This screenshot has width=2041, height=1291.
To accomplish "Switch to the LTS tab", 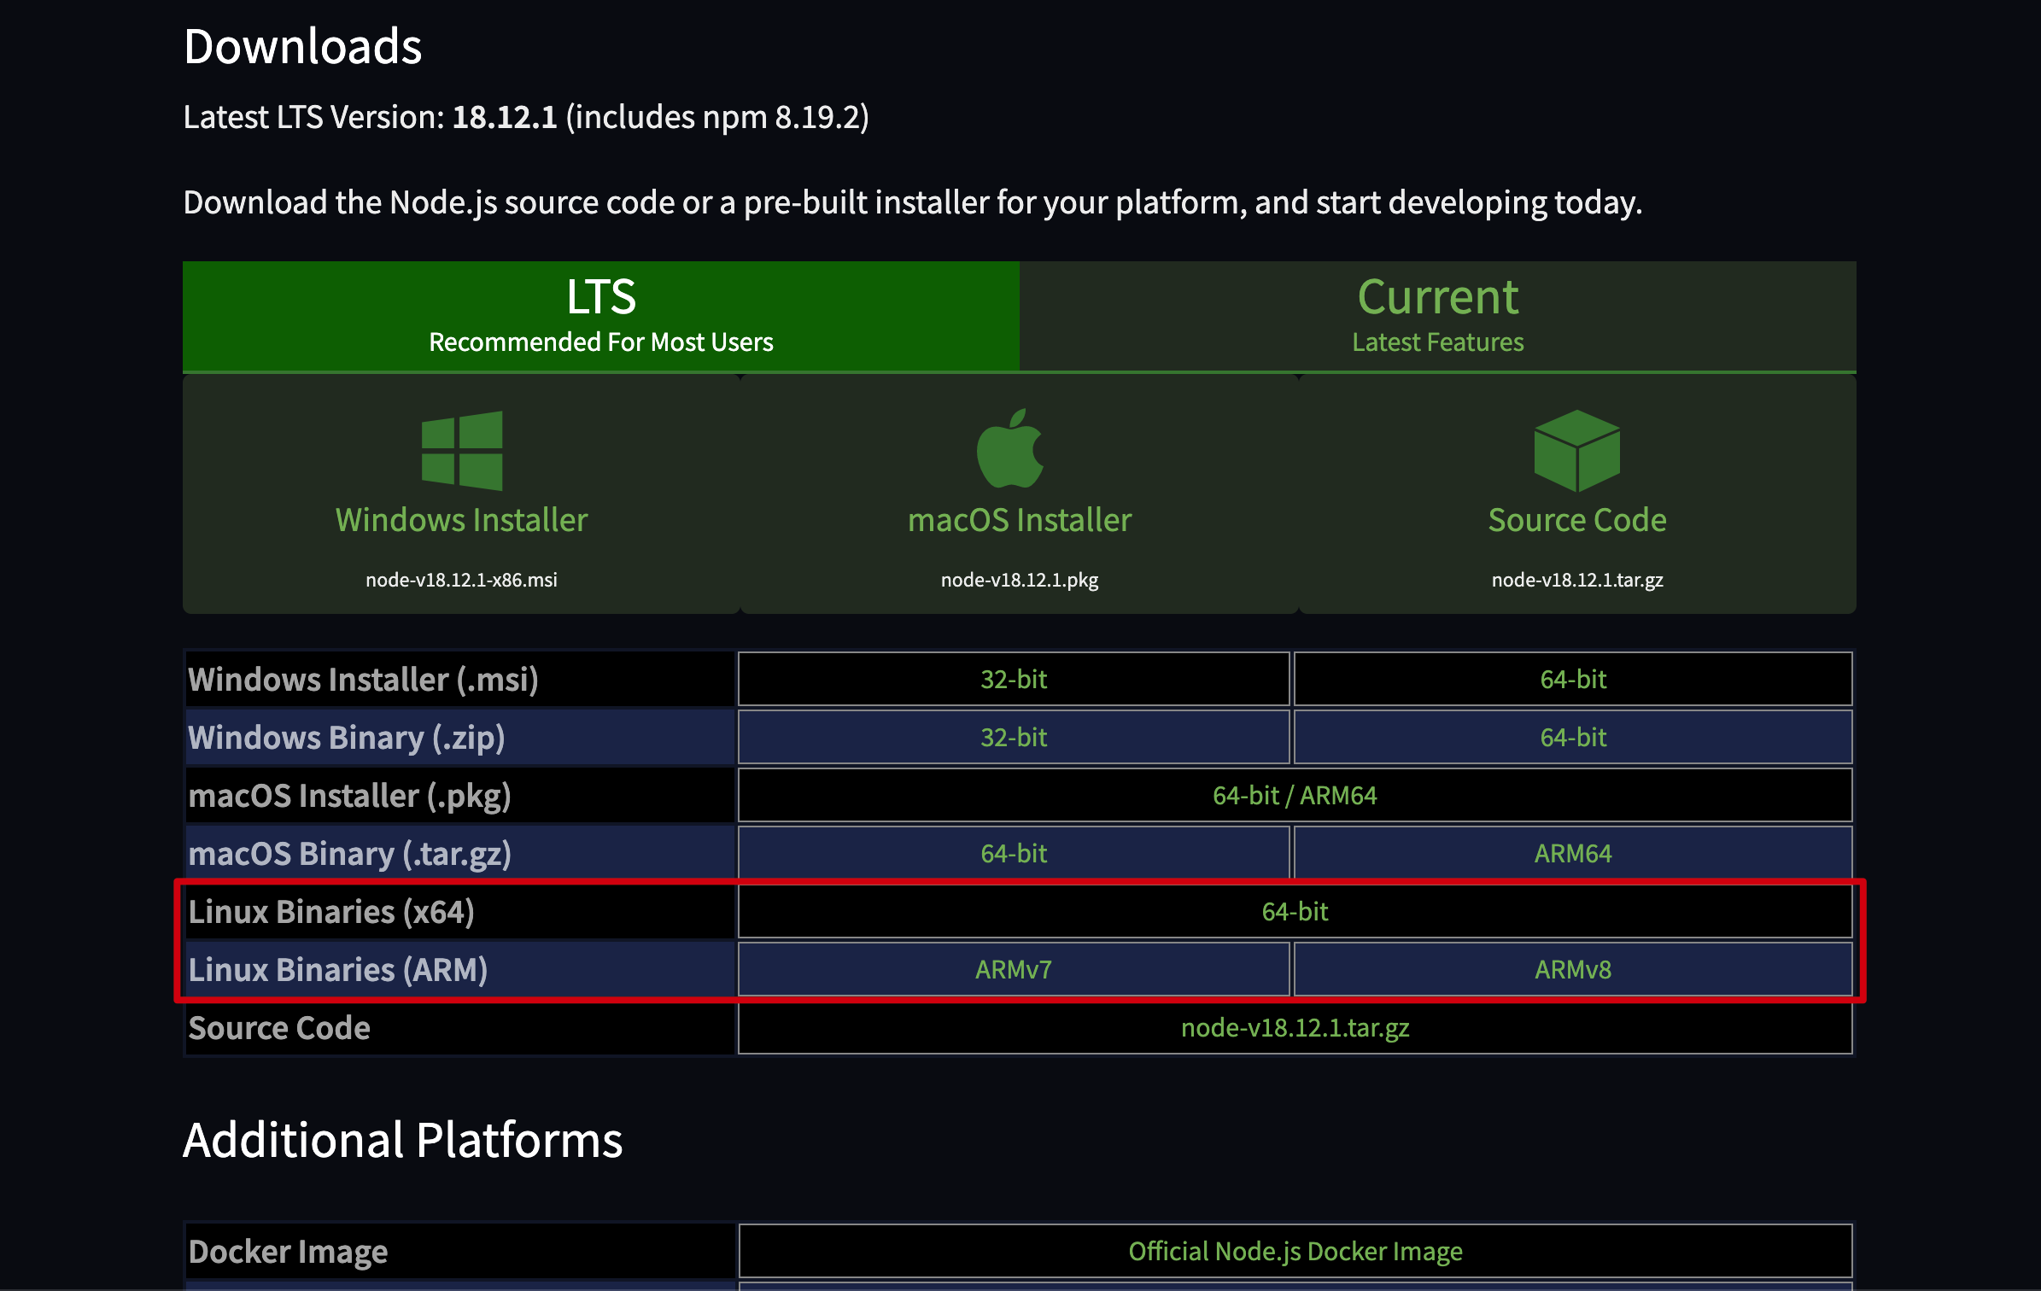I will point(600,316).
